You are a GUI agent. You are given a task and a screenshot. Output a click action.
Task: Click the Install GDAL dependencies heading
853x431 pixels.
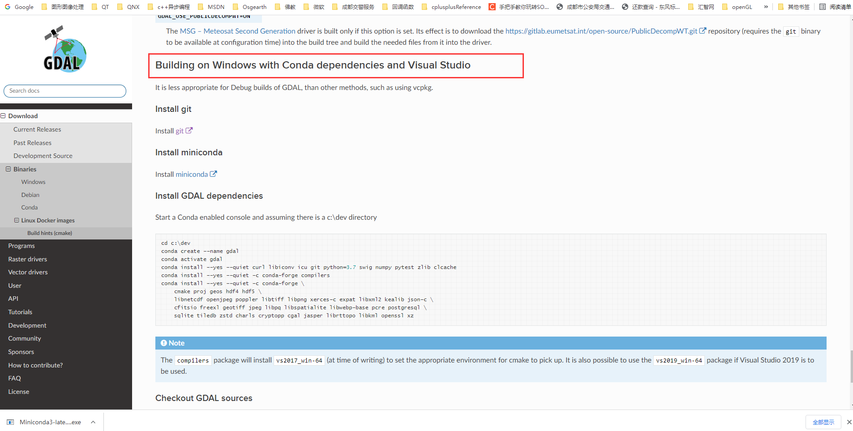click(x=209, y=196)
